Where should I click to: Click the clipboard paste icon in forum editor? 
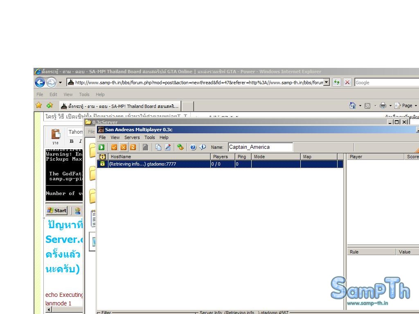coord(56,134)
